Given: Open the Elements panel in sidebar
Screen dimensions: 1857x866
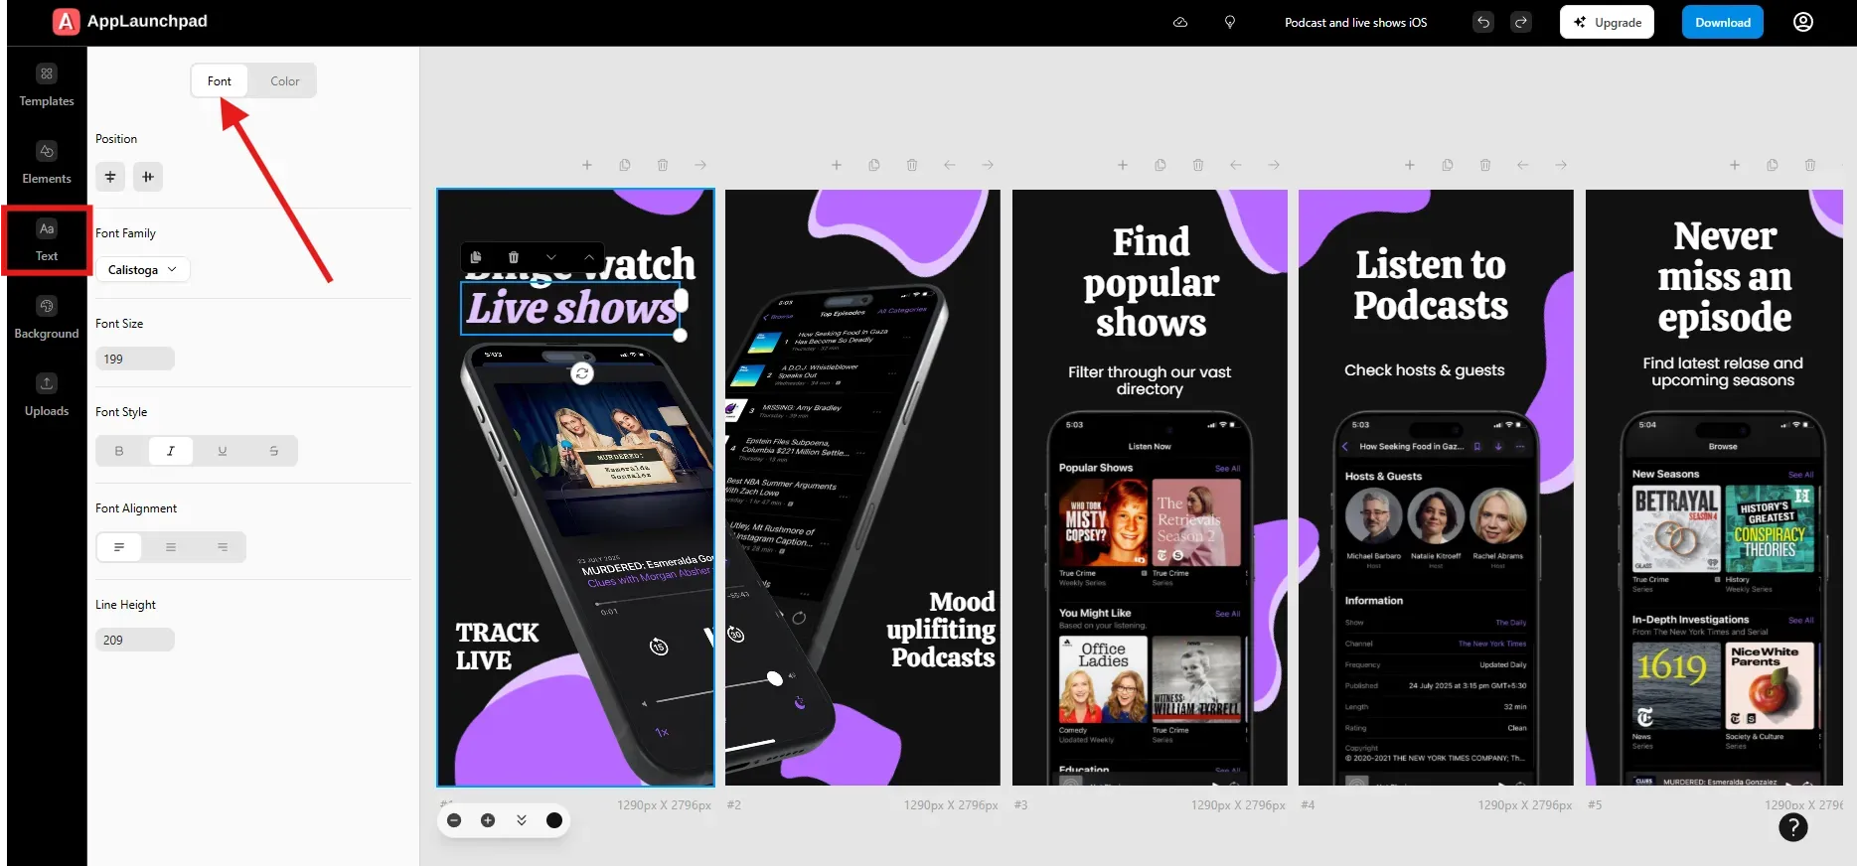Looking at the screenshot, I should pyautogui.click(x=46, y=163).
